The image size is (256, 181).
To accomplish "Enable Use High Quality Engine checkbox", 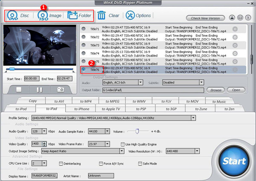I will [122, 144].
